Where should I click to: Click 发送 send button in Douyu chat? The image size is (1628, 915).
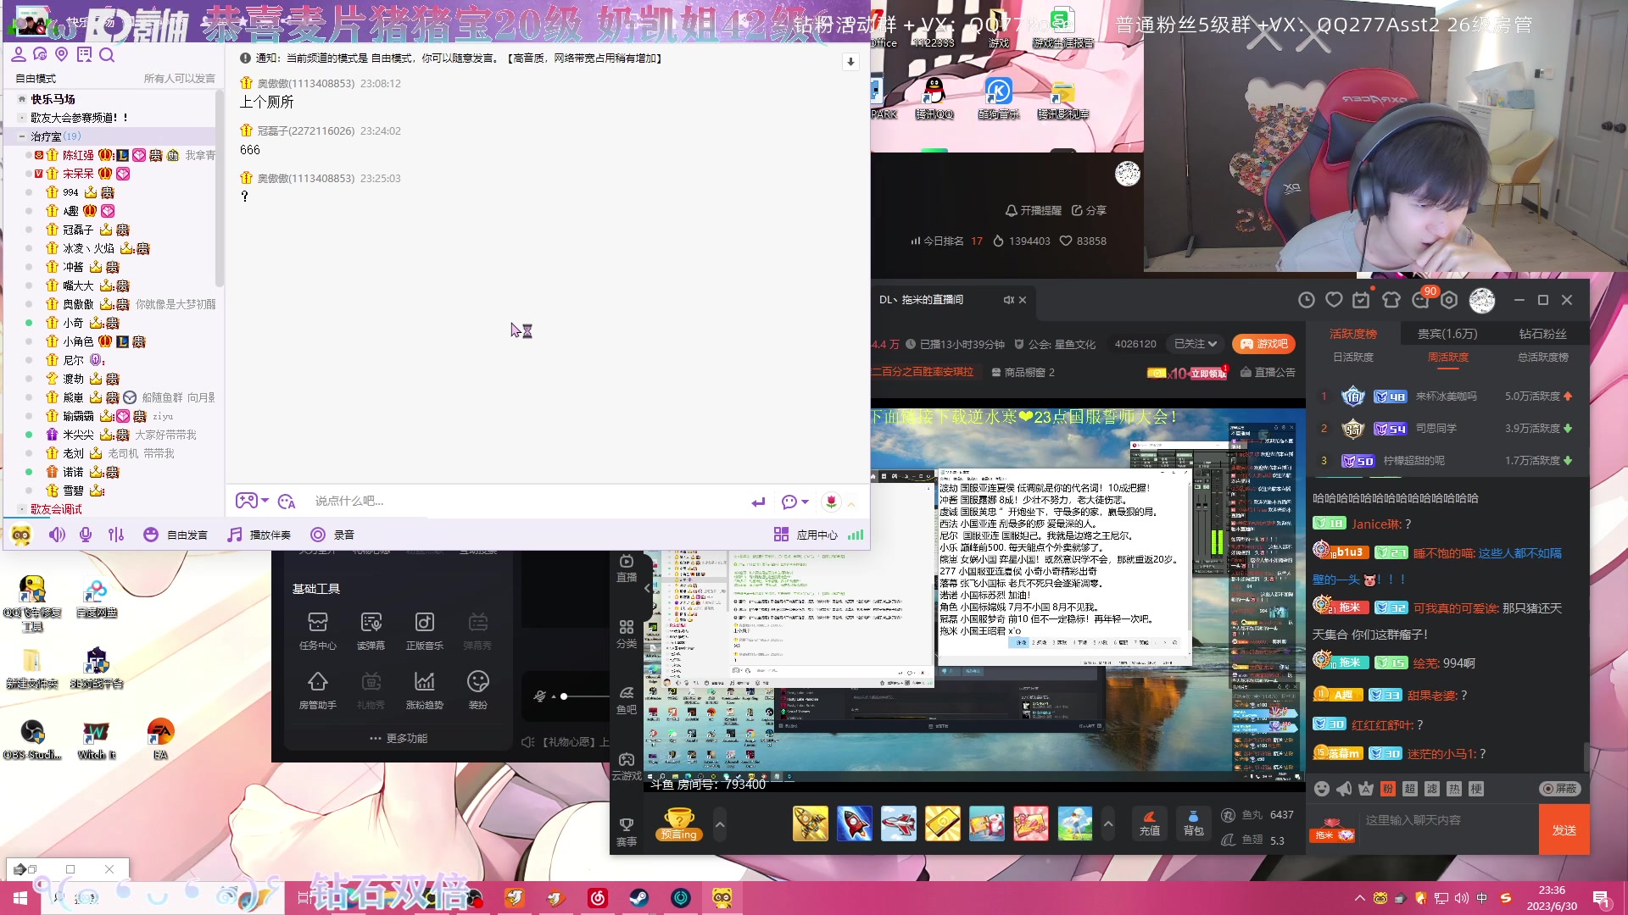coord(1564,830)
